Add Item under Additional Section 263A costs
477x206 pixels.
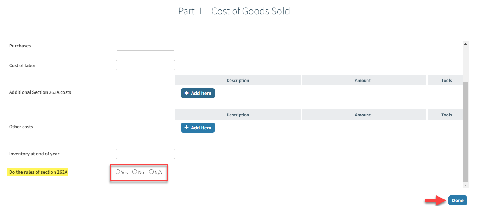pyautogui.click(x=198, y=93)
